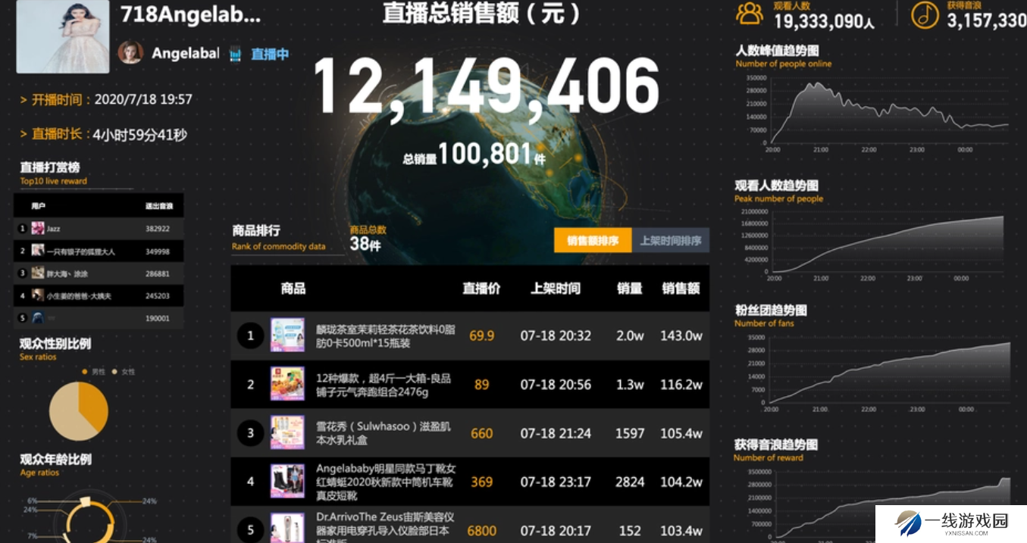Click the live status bars icon

(x=236, y=55)
